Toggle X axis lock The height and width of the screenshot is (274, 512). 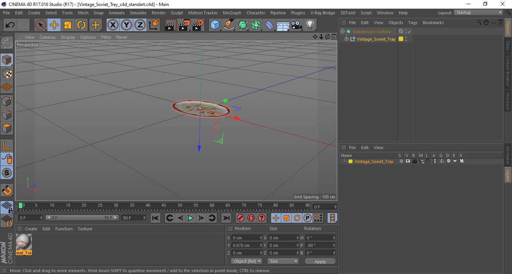click(113, 25)
